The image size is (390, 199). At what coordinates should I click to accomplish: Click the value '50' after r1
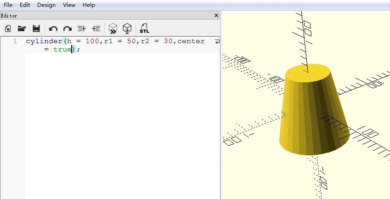(x=131, y=41)
